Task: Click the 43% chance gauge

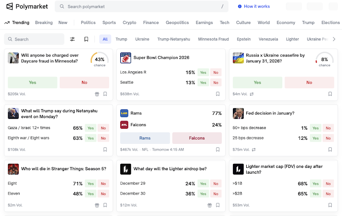Action: 100,60
